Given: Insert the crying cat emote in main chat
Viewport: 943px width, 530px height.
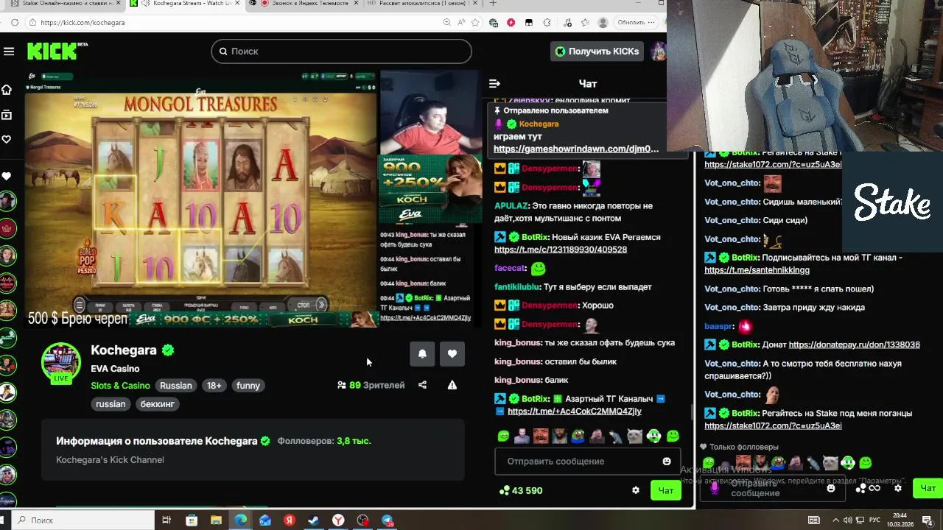Looking at the screenshot, I should pyautogui.click(x=635, y=436).
